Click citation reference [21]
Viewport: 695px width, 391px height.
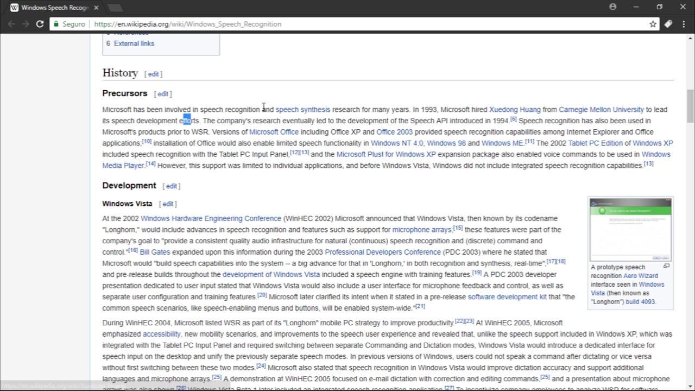pyautogui.click(x=420, y=306)
